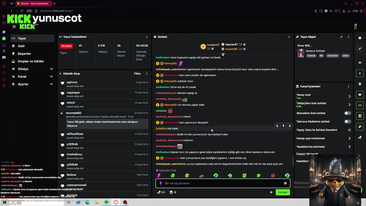The image size is (366, 206).
Task: Go to Başarılar in sidebar
Action: click(32, 54)
